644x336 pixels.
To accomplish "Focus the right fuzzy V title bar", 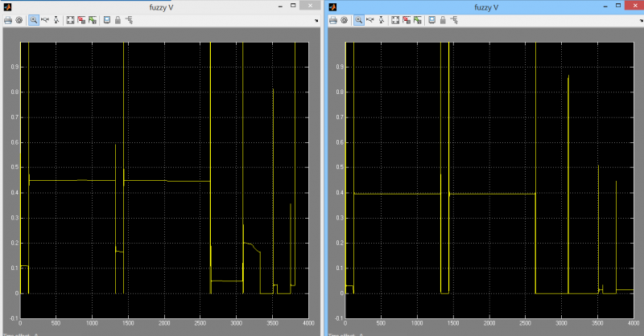I will click(x=486, y=7).
